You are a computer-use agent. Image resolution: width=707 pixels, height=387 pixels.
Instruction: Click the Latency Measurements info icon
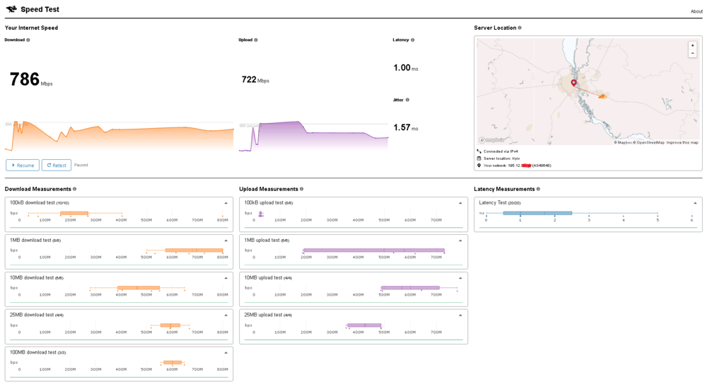(538, 190)
